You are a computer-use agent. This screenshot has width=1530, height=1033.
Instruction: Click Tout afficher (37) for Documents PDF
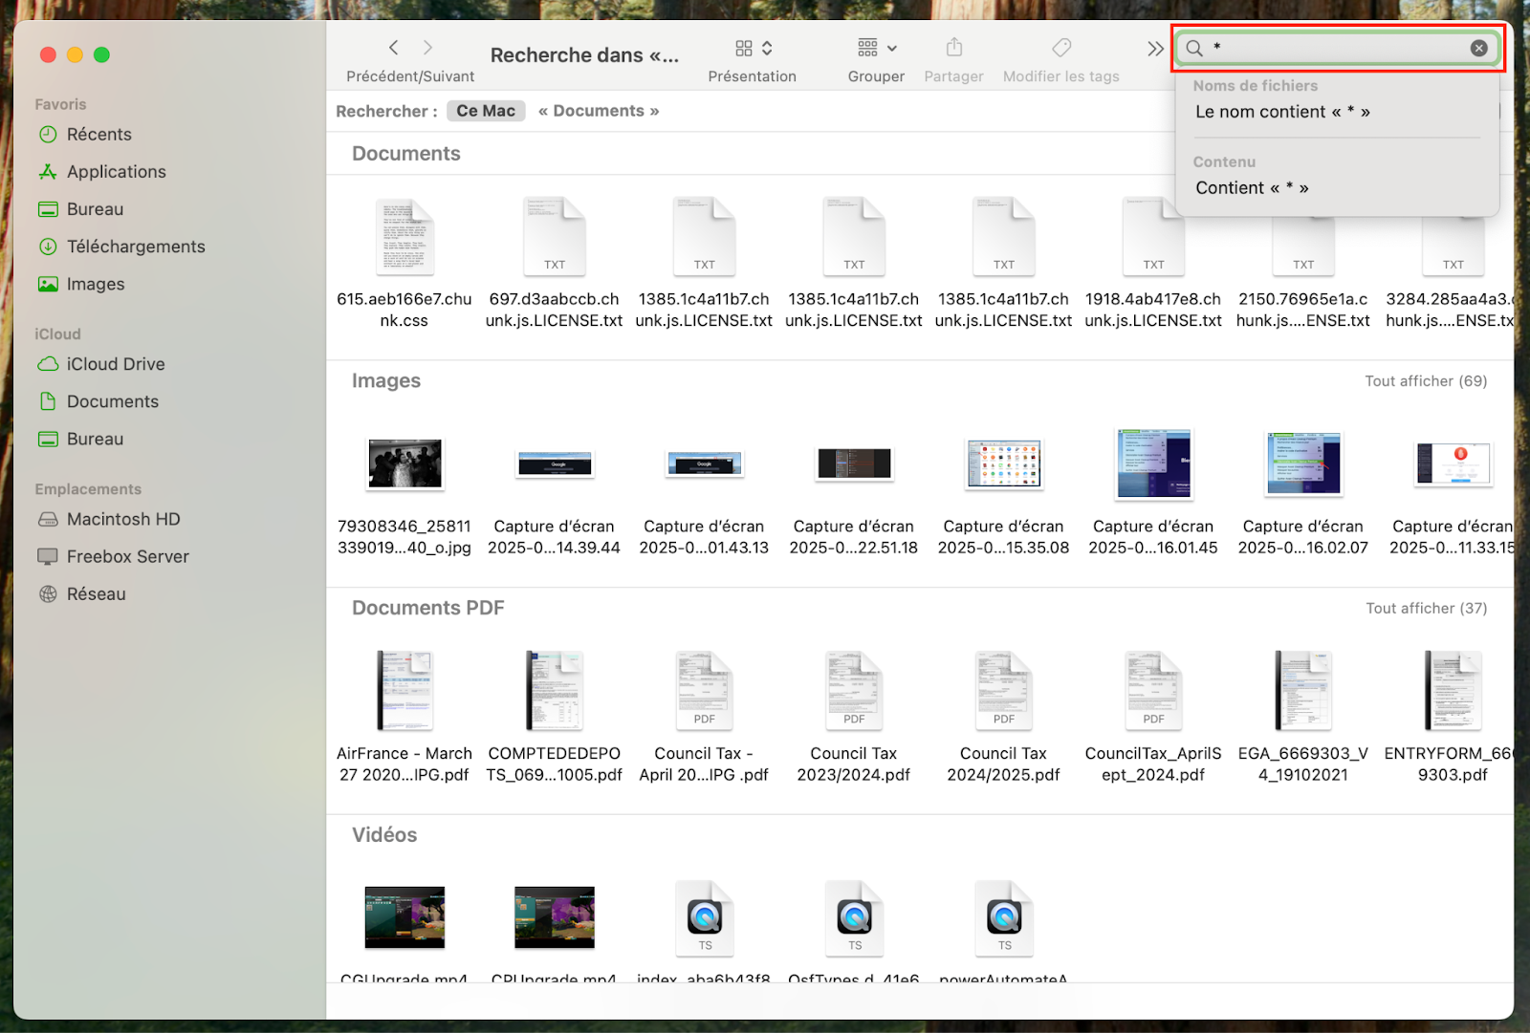pos(1426,609)
